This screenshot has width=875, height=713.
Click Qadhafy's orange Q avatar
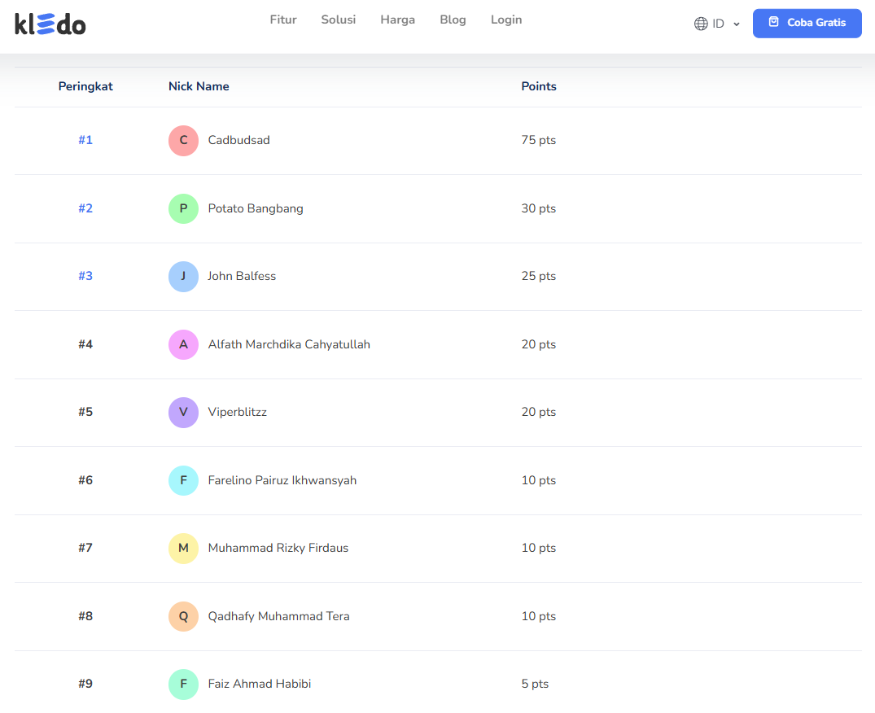(x=183, y=616)
